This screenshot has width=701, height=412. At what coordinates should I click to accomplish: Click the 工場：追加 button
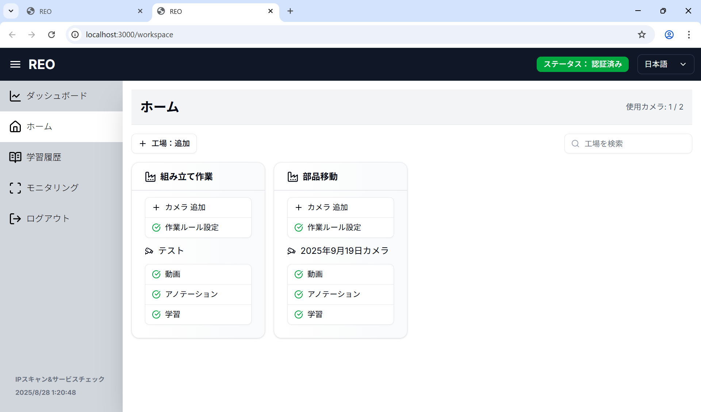[x=164, y=144]
